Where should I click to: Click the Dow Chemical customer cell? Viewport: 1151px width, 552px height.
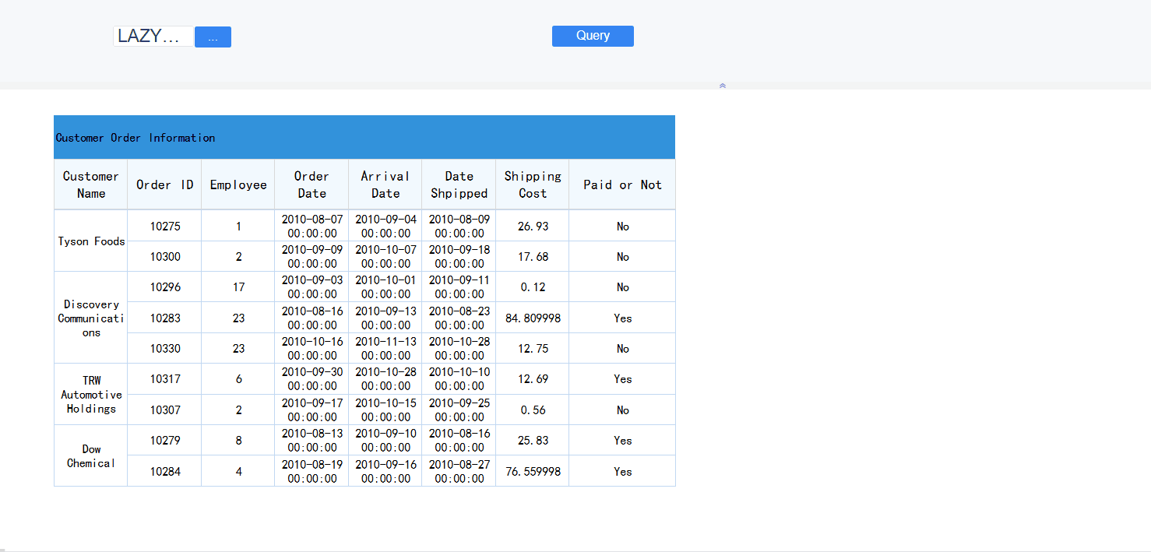click(x=90, y=455)
